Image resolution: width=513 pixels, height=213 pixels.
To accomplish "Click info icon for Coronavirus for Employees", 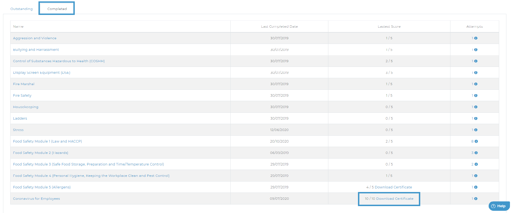I will coord(476,199).
